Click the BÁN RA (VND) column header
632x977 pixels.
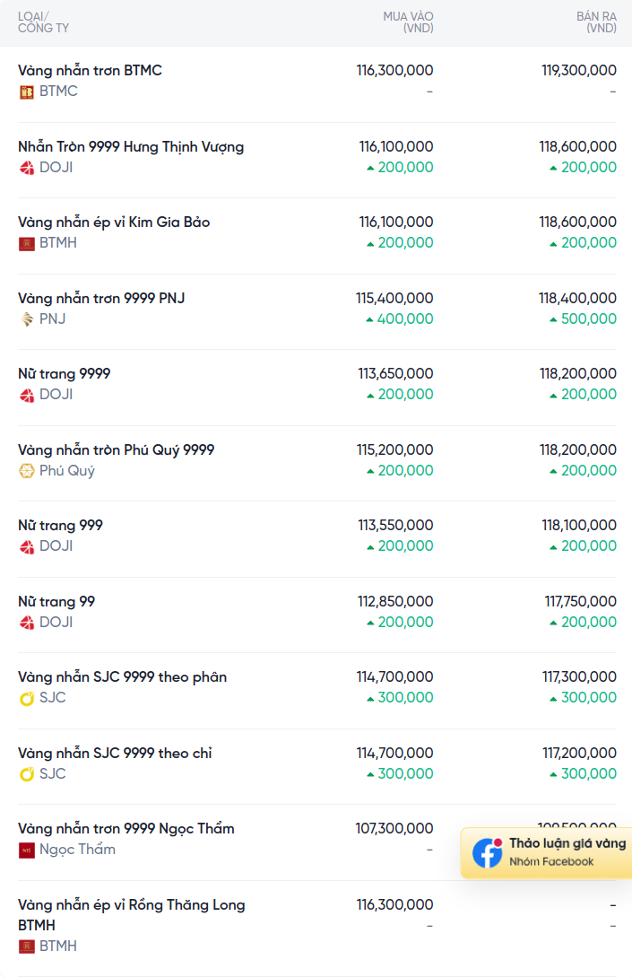coord(596,22)
